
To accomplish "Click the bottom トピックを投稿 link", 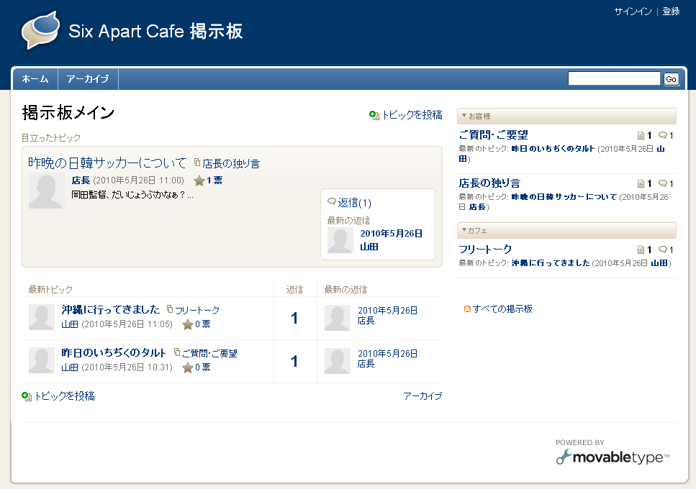I will 64,396.
